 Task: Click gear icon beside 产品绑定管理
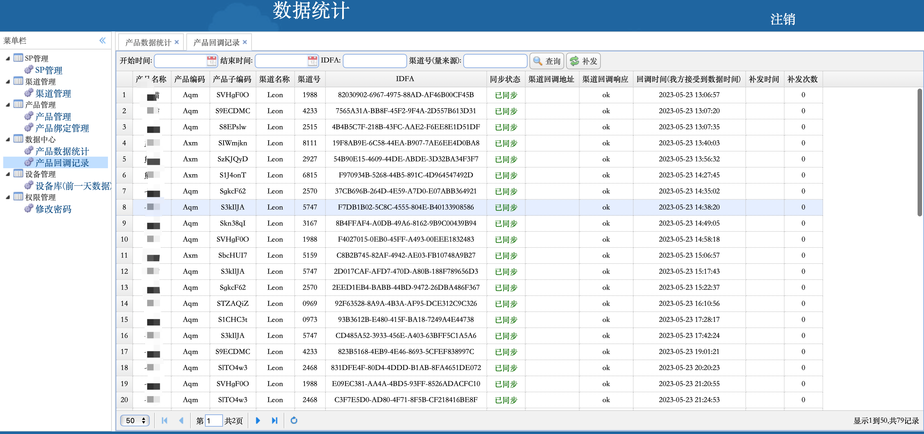point(29,127)
